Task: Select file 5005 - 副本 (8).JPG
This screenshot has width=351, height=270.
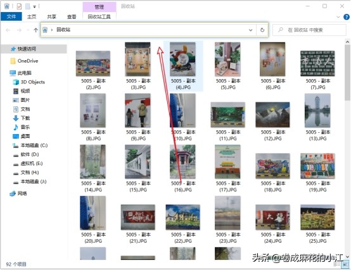Action: (93, 117)
